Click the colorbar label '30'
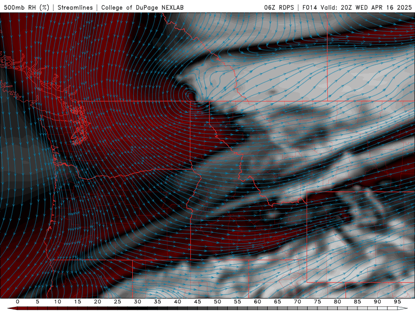 [x=137, y=302]
